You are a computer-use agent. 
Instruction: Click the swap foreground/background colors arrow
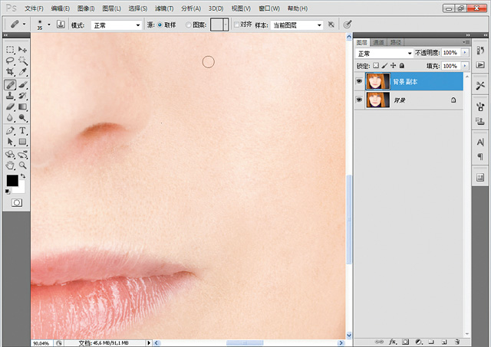point(23,176)
